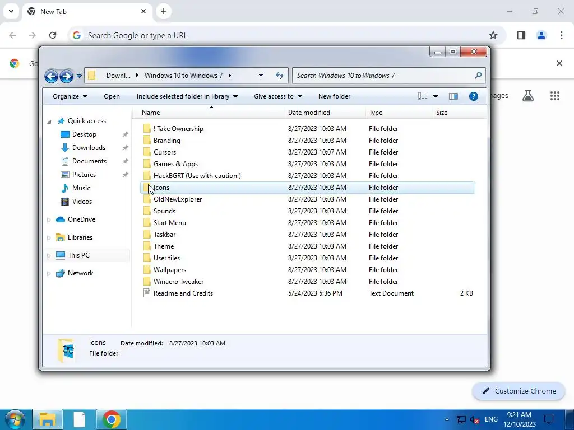Expand arrow after Downl... breadcrumb

coord(137,76)
